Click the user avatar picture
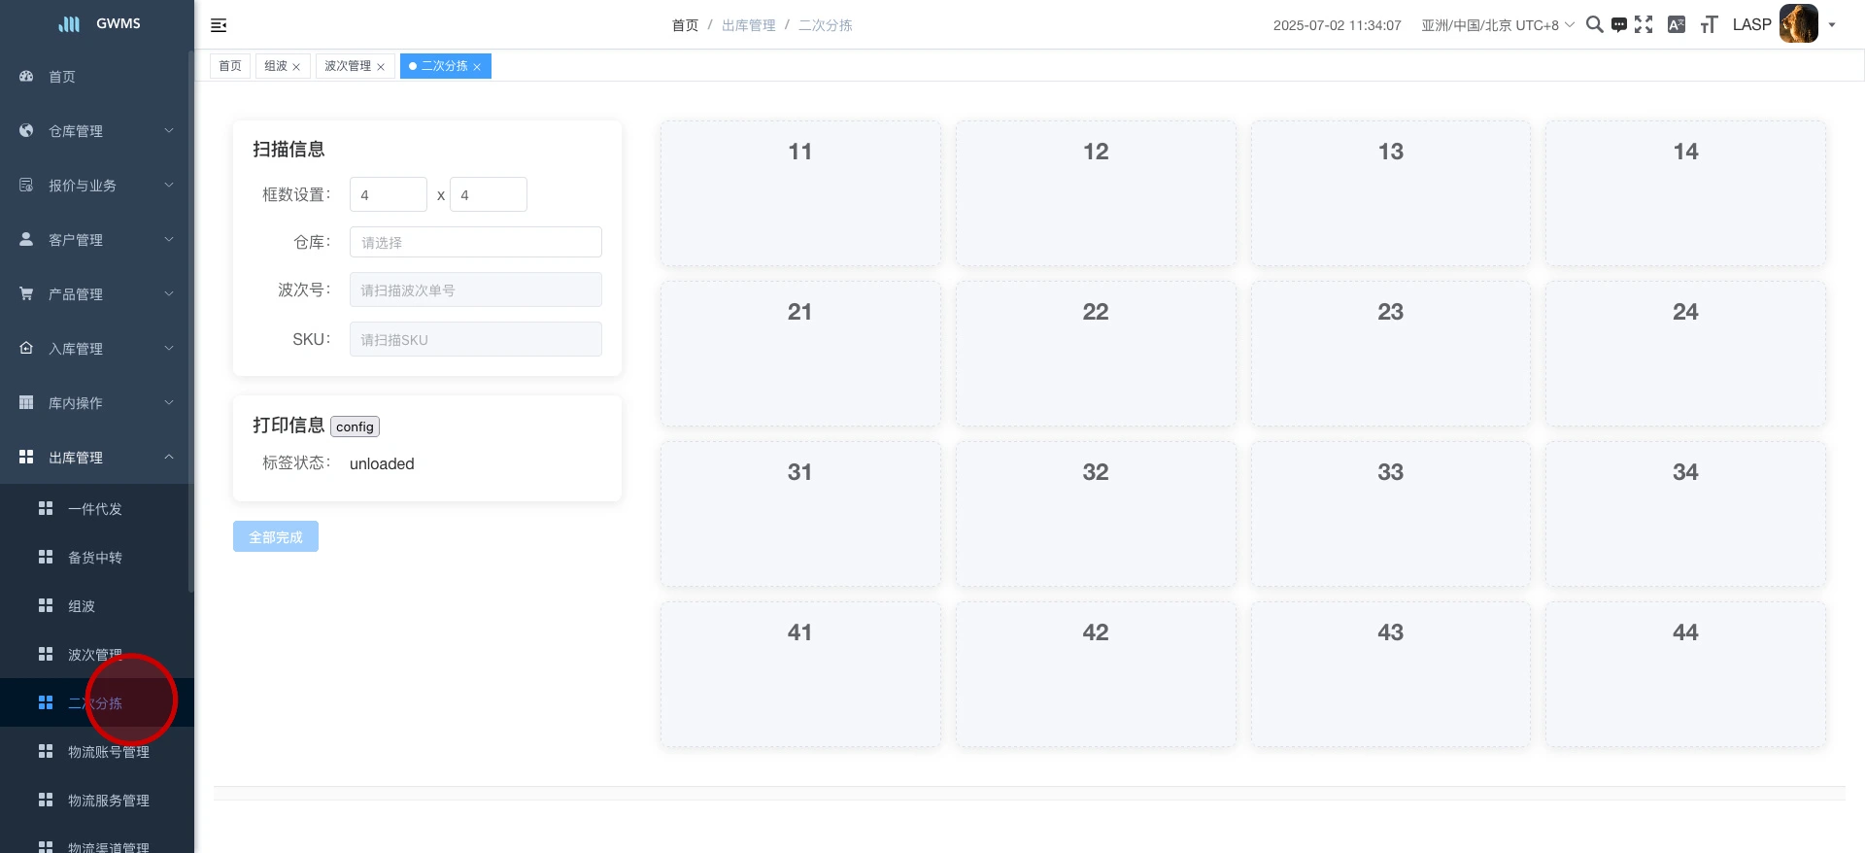Screen dimensions: 1865x853 tap(1798, 24)
